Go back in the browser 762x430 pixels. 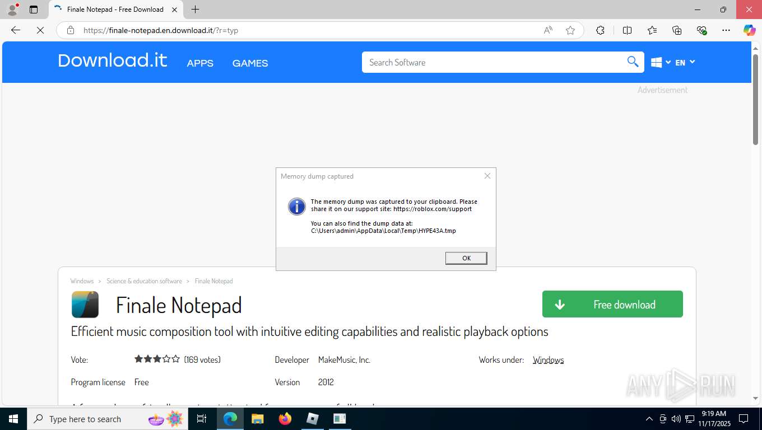(16, 30)
